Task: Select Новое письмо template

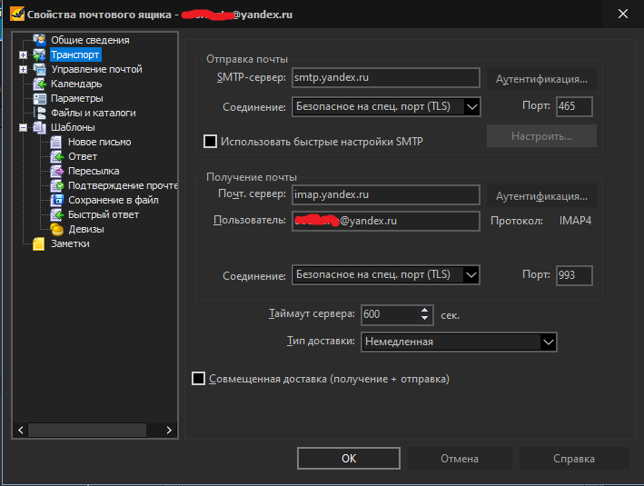Action: pos(99,142)
